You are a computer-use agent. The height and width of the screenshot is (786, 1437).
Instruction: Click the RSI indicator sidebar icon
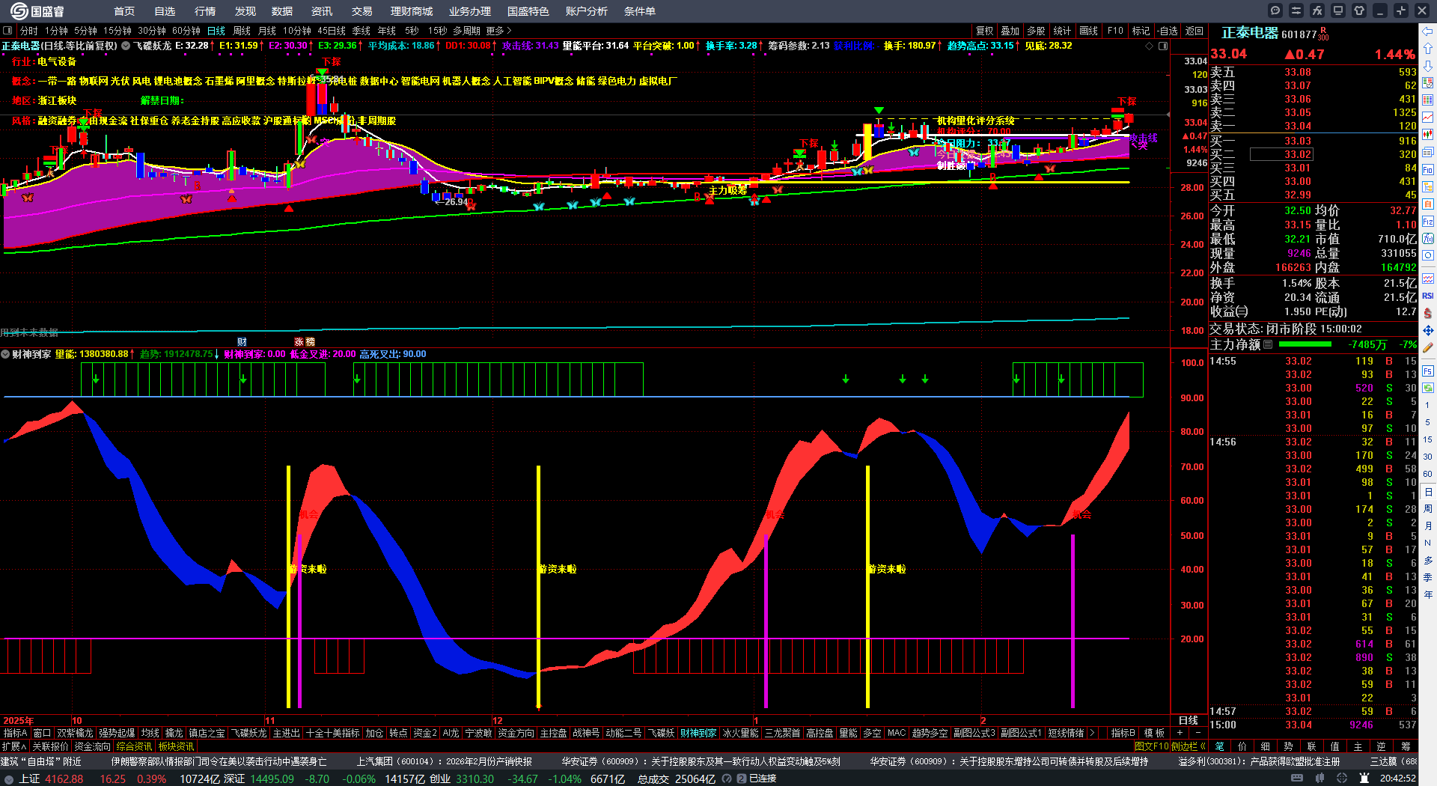click(1428, 296)
